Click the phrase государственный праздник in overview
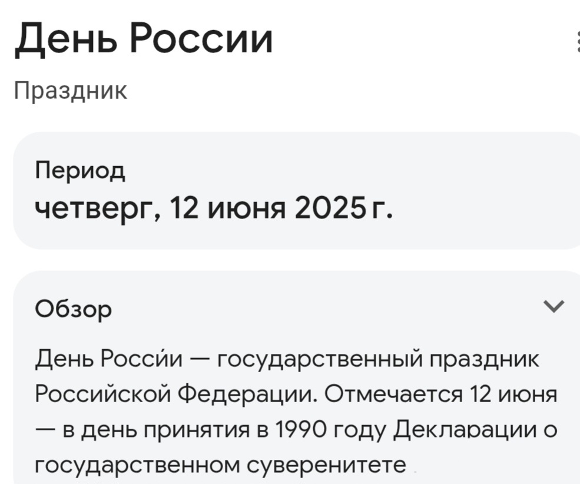This screenshot has height=484, width=580. 379,359
